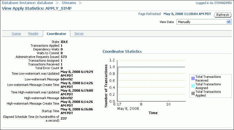Click the State value IDLE

click(x=64, y=42)
